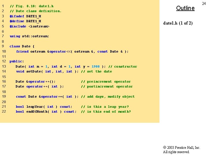The height and width of the screenshot is (156, 208).
Task: Click the value '1900' in the constructor
Action: (x=96, y=66)
